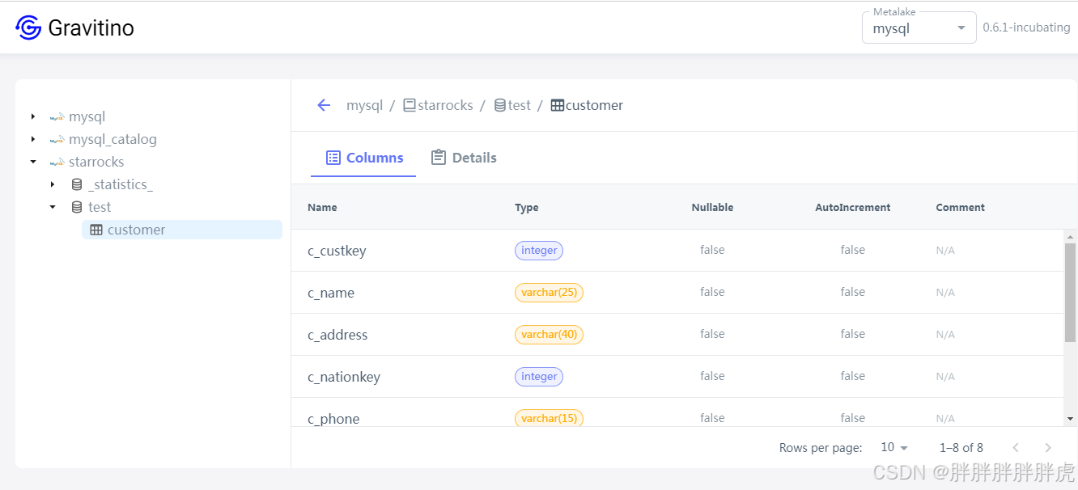Click the starrocks catalog icon in breadcrumb
The height and width of the screenshot is (490, 1078).
410,105
